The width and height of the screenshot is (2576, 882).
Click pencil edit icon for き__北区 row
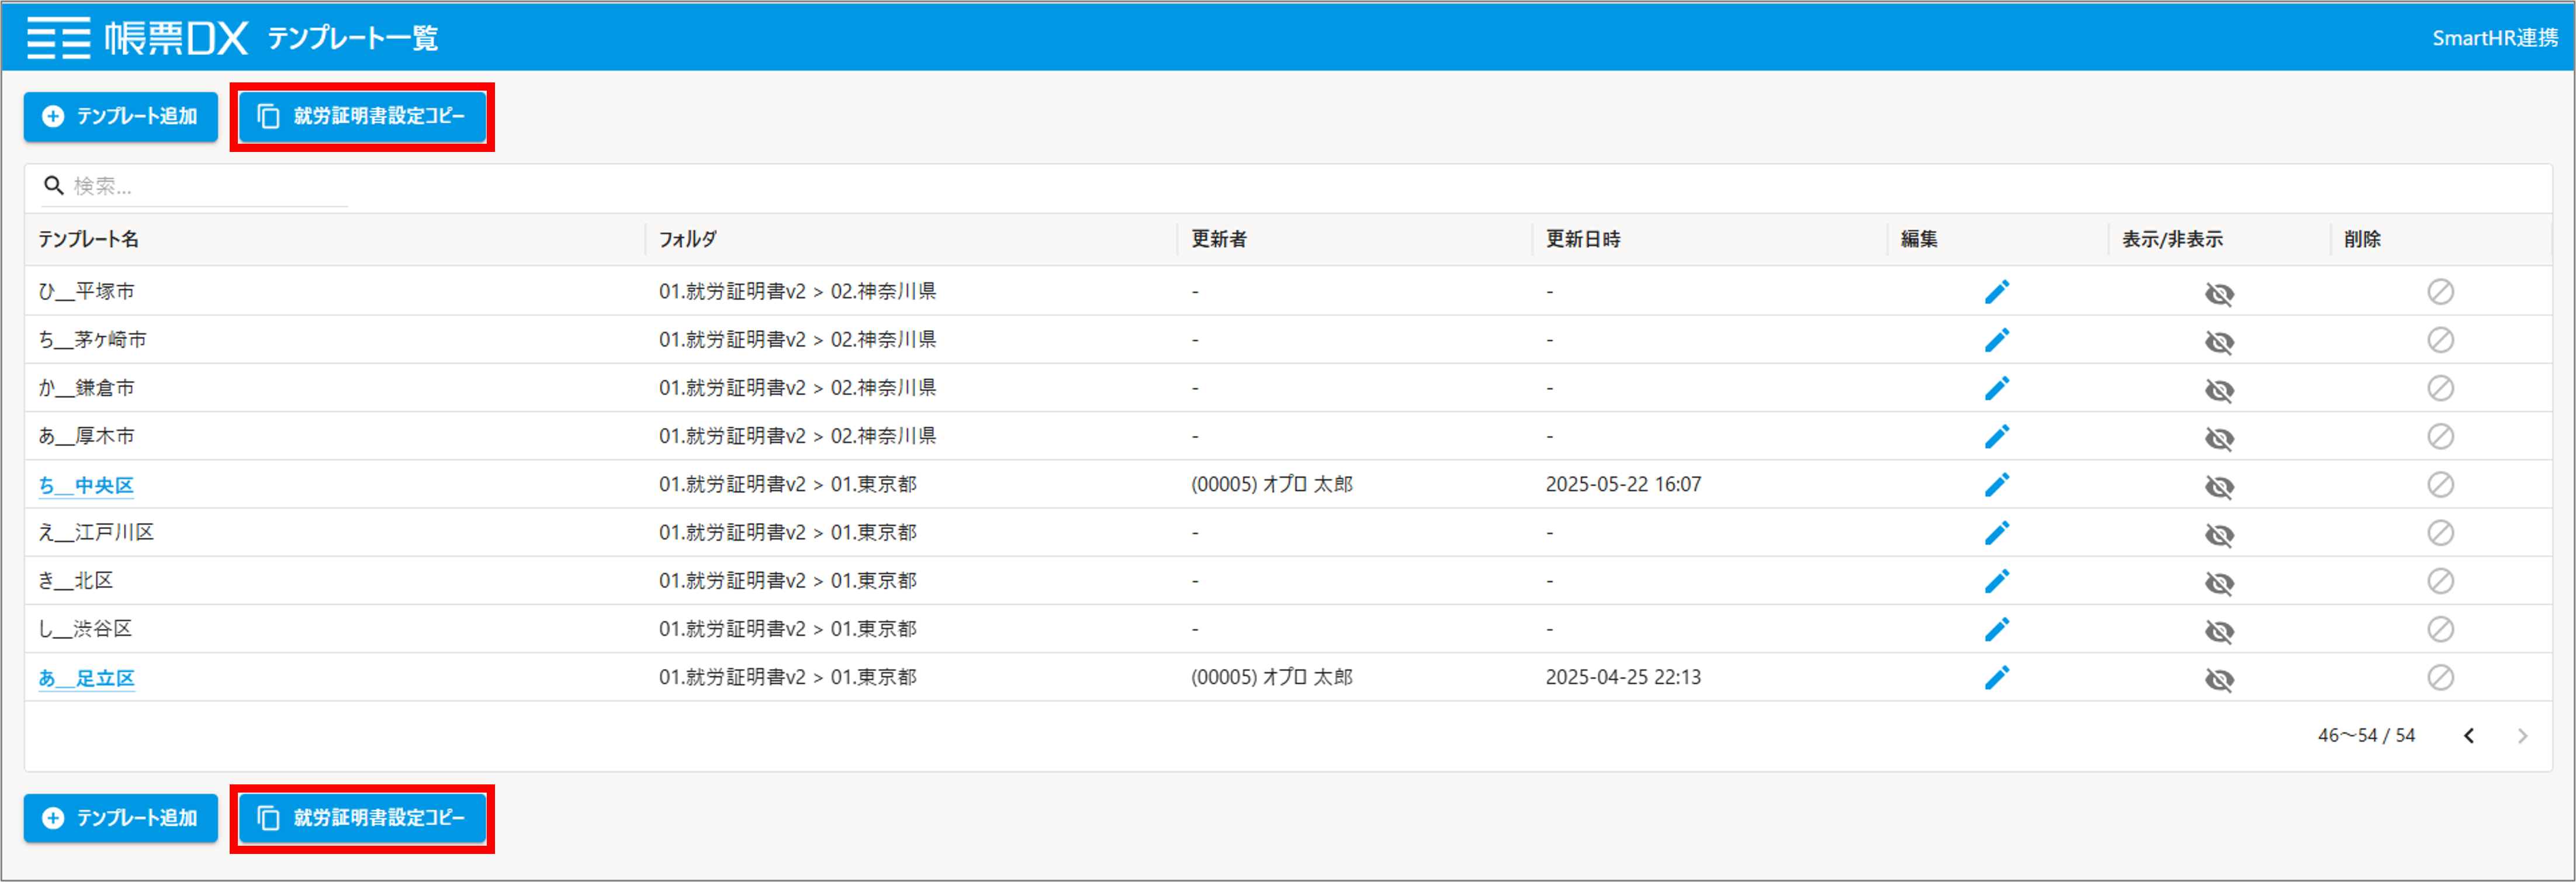[1996, 581]
